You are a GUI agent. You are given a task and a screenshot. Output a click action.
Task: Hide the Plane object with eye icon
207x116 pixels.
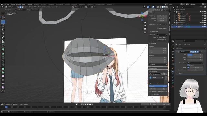point(203,27)
